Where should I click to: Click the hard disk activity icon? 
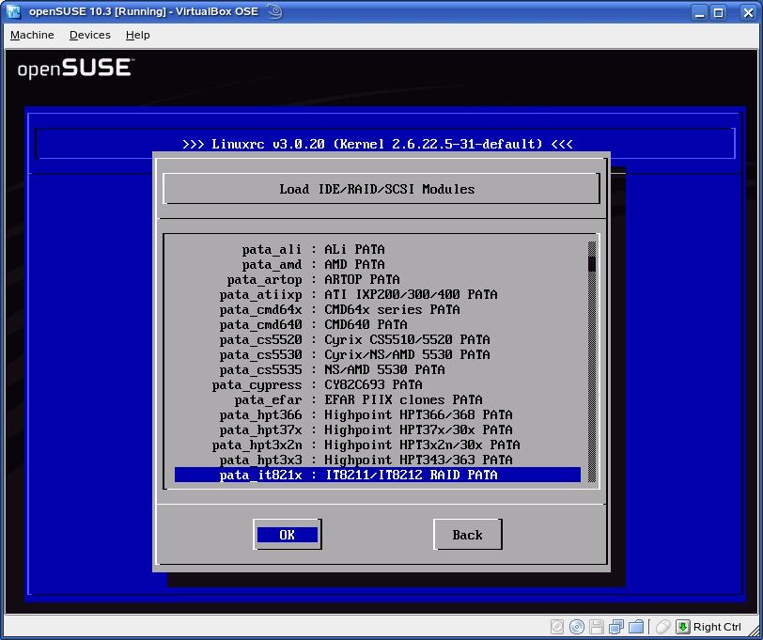[557, 626]
